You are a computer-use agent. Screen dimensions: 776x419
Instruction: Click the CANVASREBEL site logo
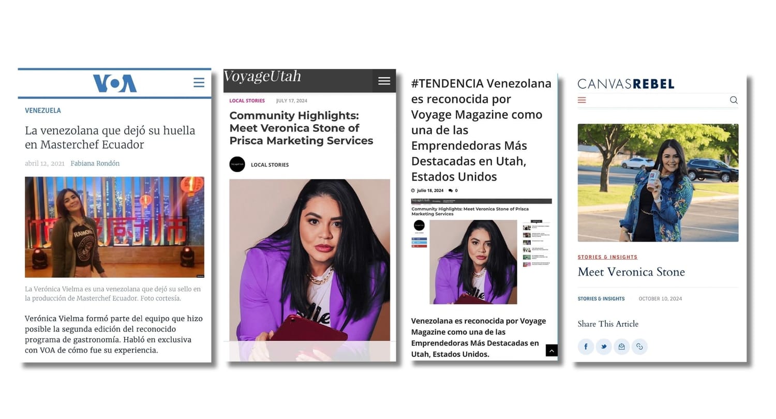[x=626, y=84]
